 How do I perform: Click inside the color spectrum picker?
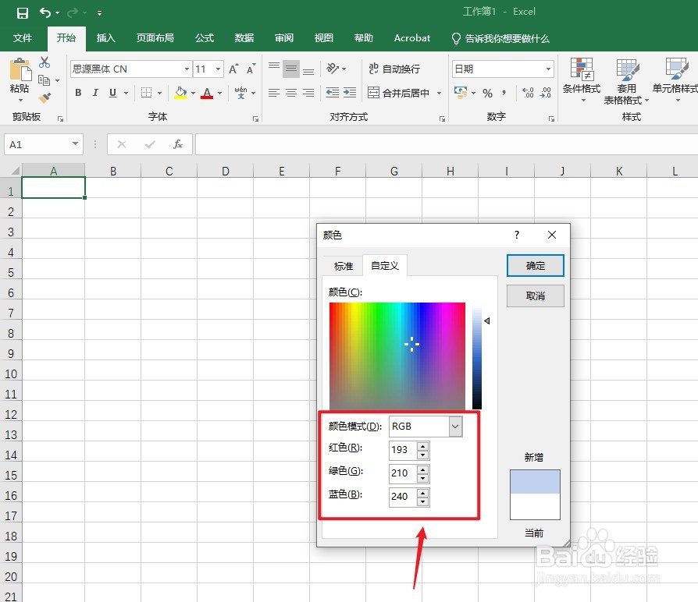click(x=397, y=356)
